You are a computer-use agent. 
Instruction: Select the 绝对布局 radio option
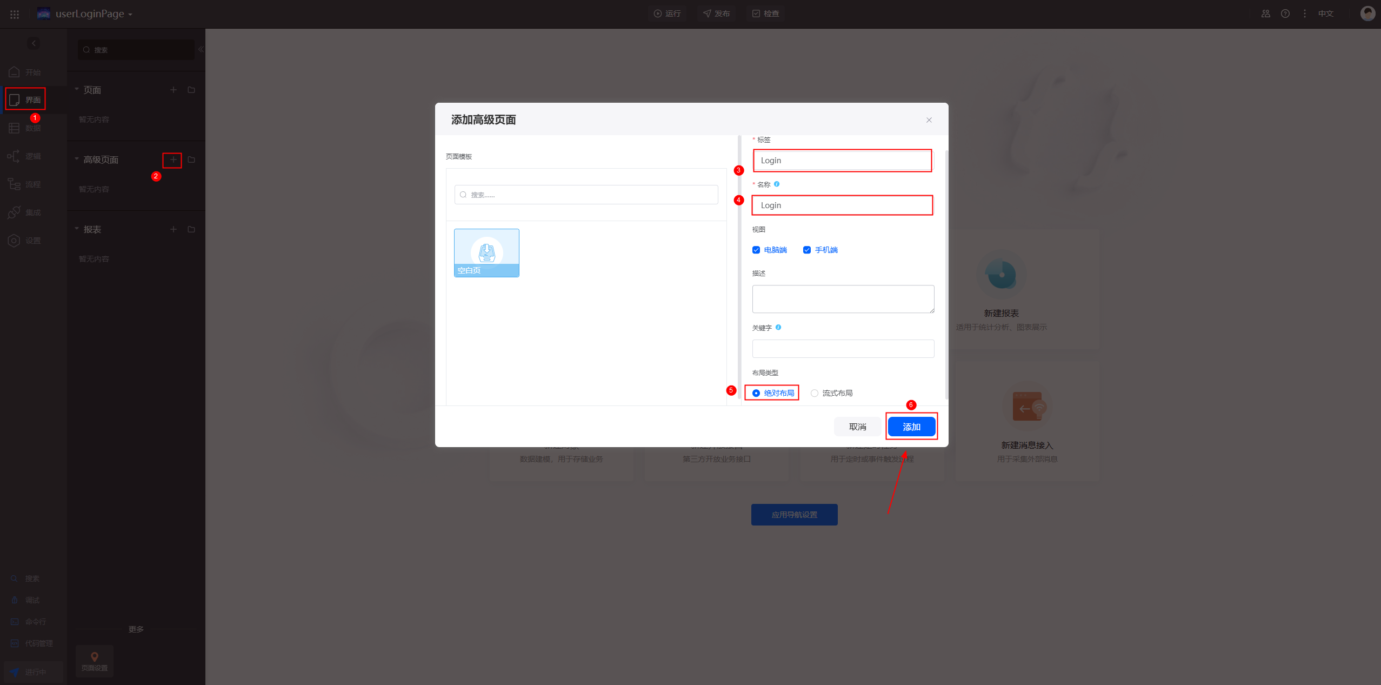[756, 393]
